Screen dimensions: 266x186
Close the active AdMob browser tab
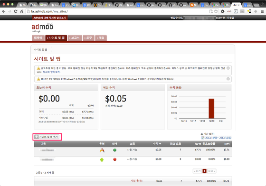coord(238,5)
